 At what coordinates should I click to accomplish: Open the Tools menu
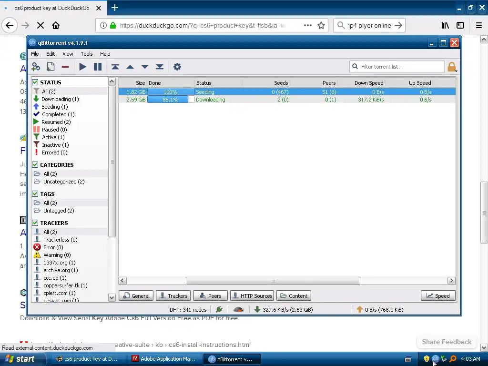point(87,54)
